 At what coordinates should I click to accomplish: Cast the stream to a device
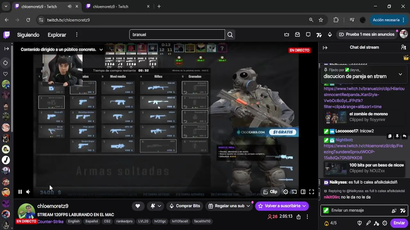294,192
